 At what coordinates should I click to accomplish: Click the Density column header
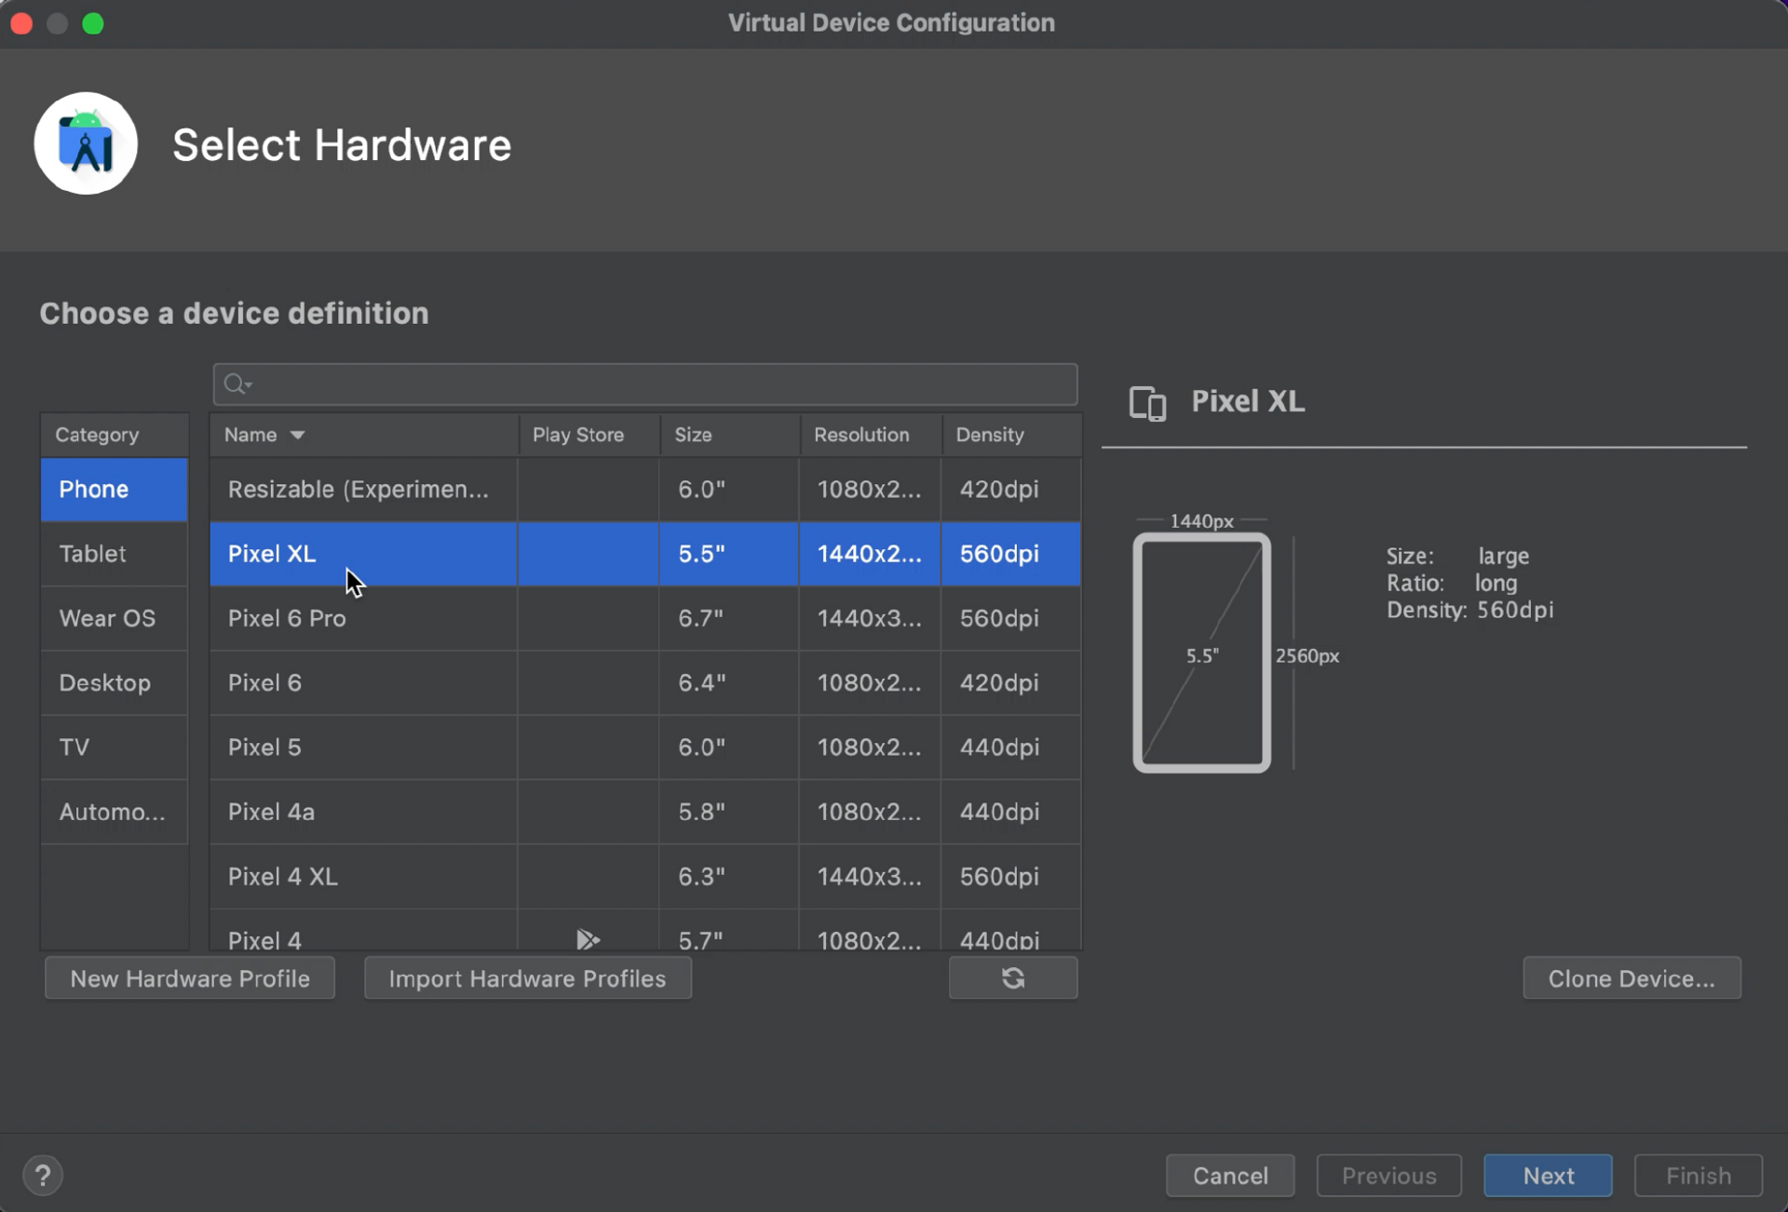point(1012,435)
